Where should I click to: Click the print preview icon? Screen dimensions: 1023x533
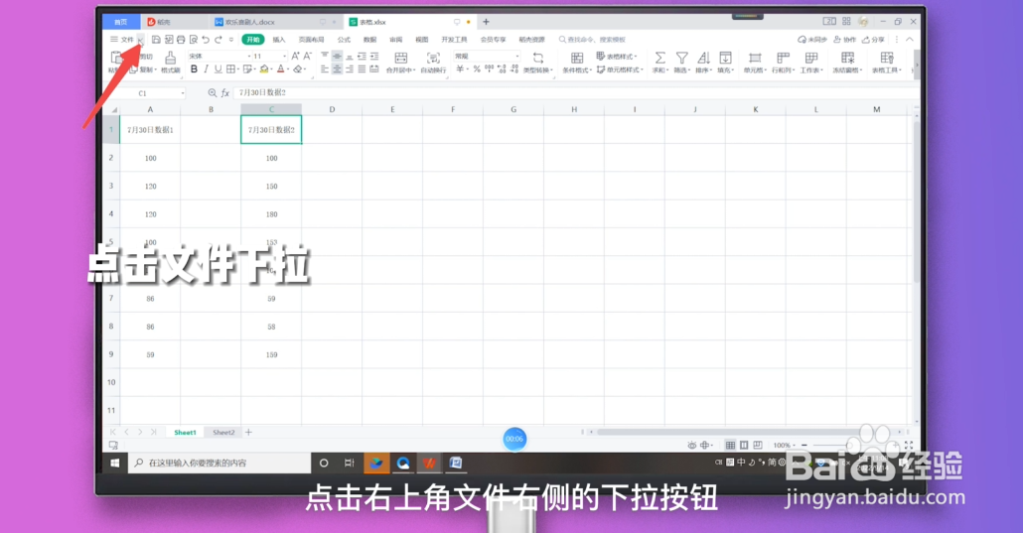click(193, 40)
